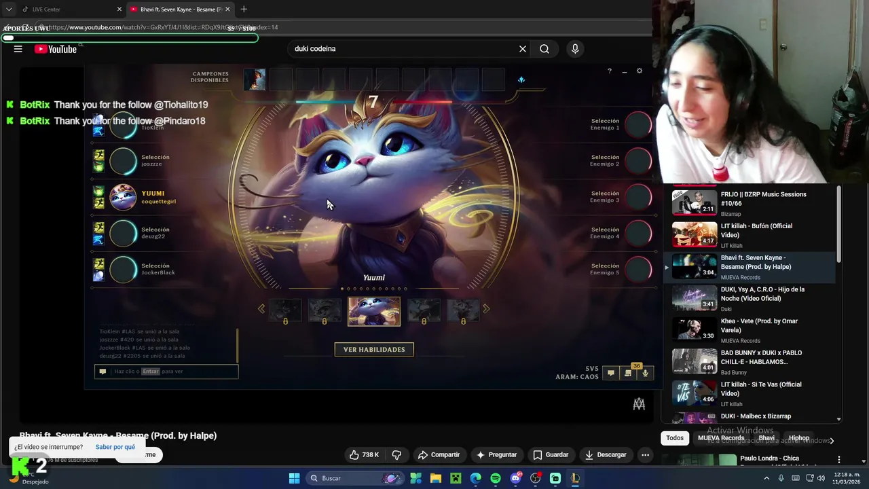Toggle League lobby chat bubble icon
869x489 pixels.
point(611,373)
